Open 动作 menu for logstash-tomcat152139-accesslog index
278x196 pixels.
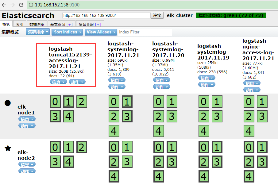point(77,82)
